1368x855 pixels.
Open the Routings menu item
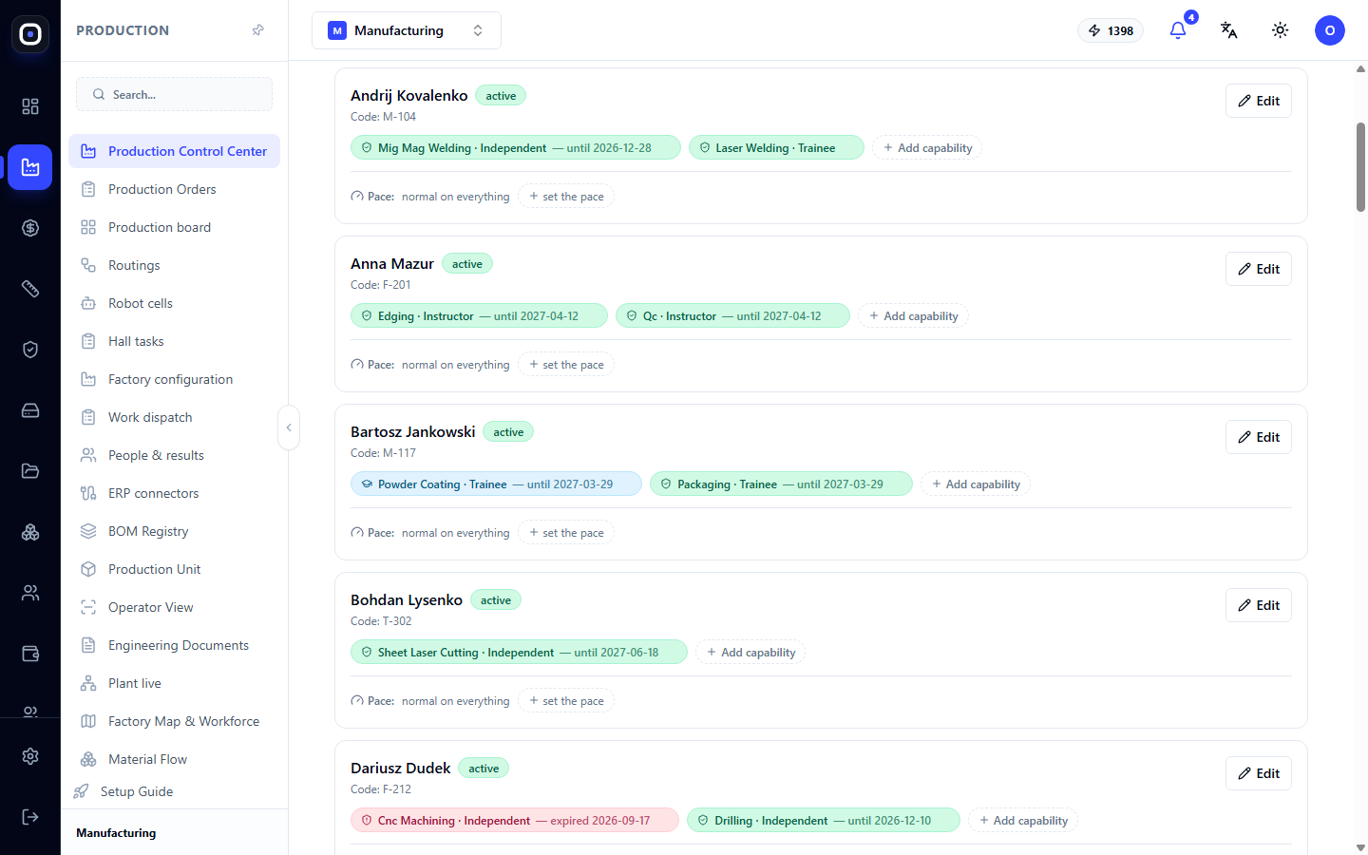click(x=174, y=265)
